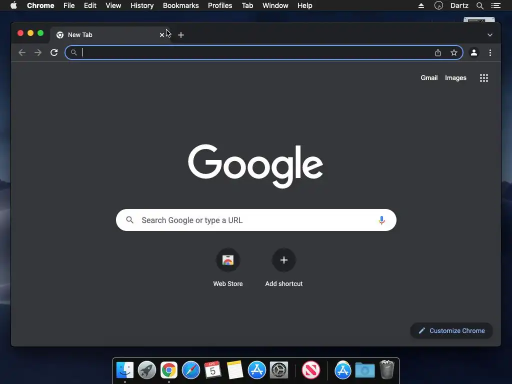Open the Window menu
512x384 pixels.
point(275,5)
